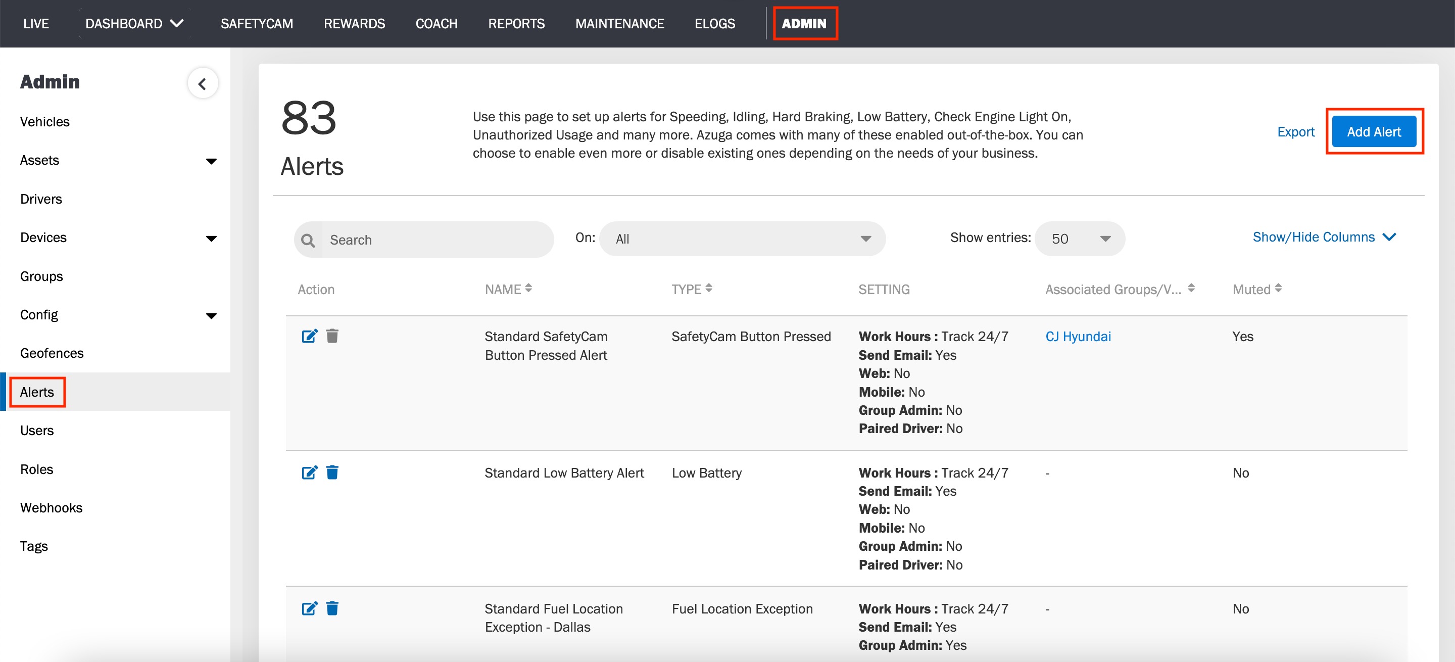Viewport: 1455px width, 662px height.
Task: Select Alerts in Admin sidebar
Action: [37, 392]
